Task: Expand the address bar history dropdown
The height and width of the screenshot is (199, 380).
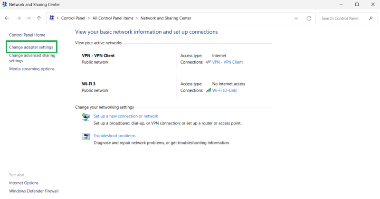Action: coord(296,19)
